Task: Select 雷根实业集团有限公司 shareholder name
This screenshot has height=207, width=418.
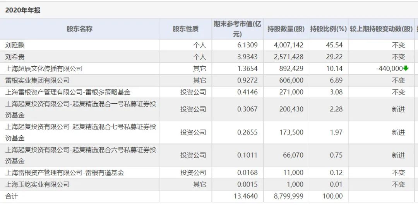Action: 38,81
